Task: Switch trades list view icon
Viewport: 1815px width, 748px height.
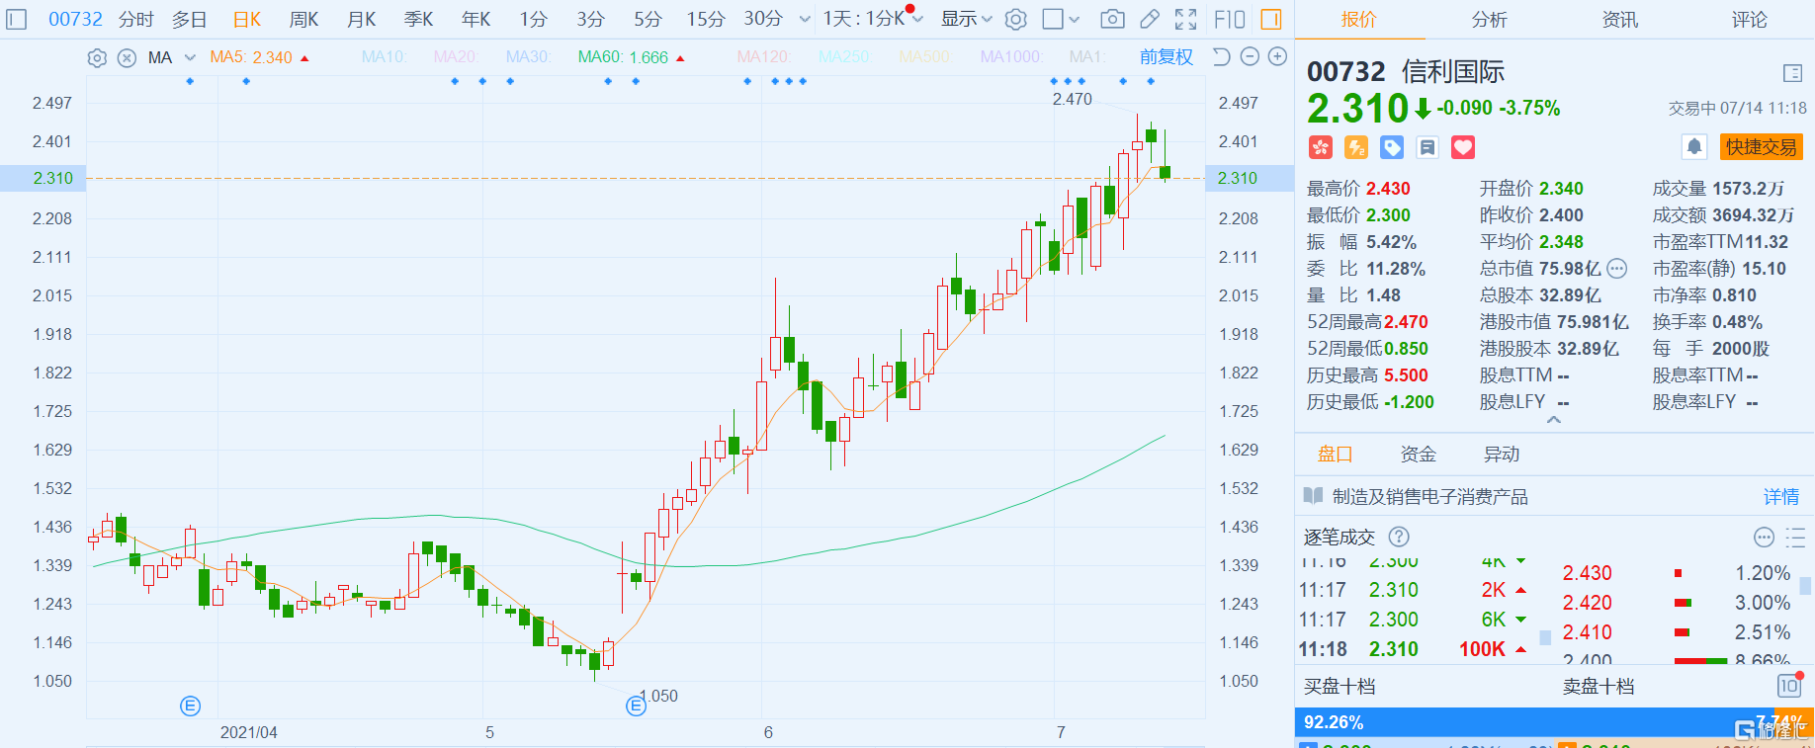Action: pyautogui.click(x=1795, y=537)
